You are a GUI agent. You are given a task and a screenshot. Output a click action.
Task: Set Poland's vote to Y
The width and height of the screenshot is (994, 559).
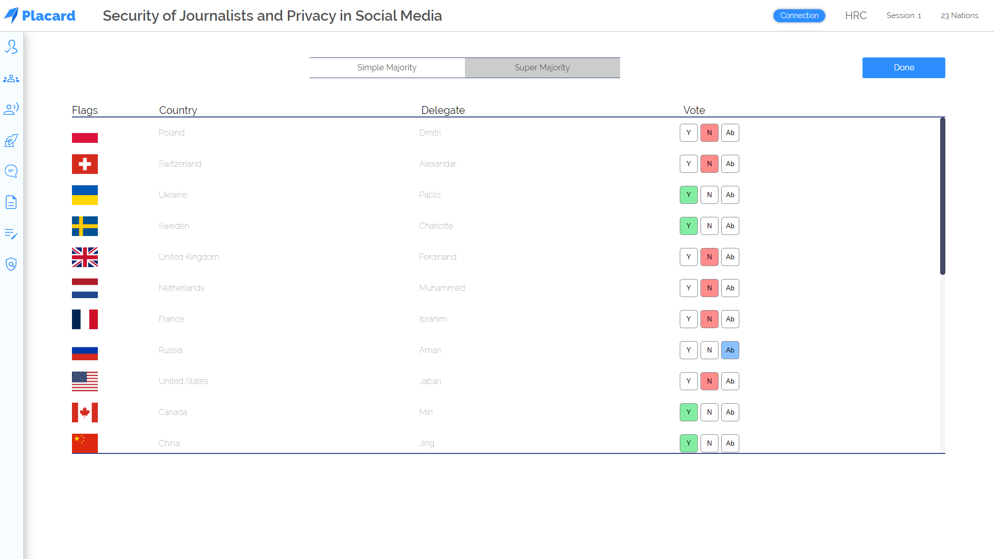coord(689,133)
